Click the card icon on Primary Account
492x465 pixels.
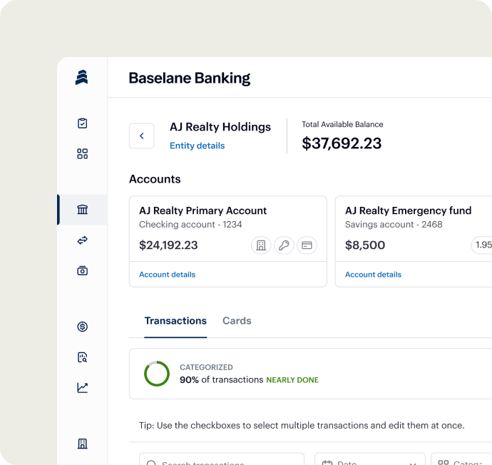click(x=307, y=245)
